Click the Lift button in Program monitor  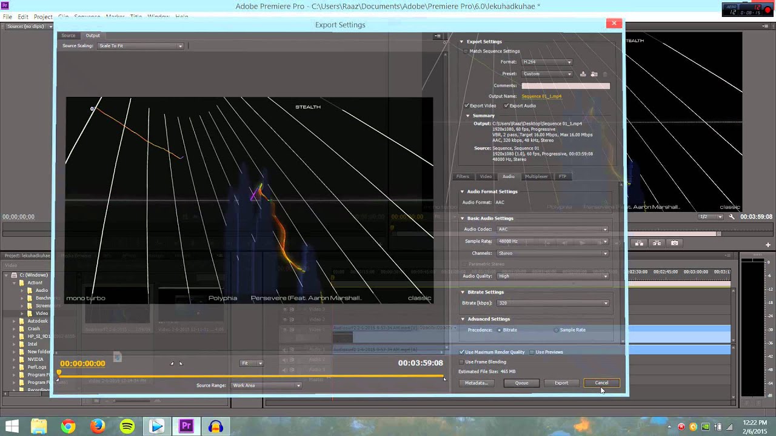tap(639, 243)
